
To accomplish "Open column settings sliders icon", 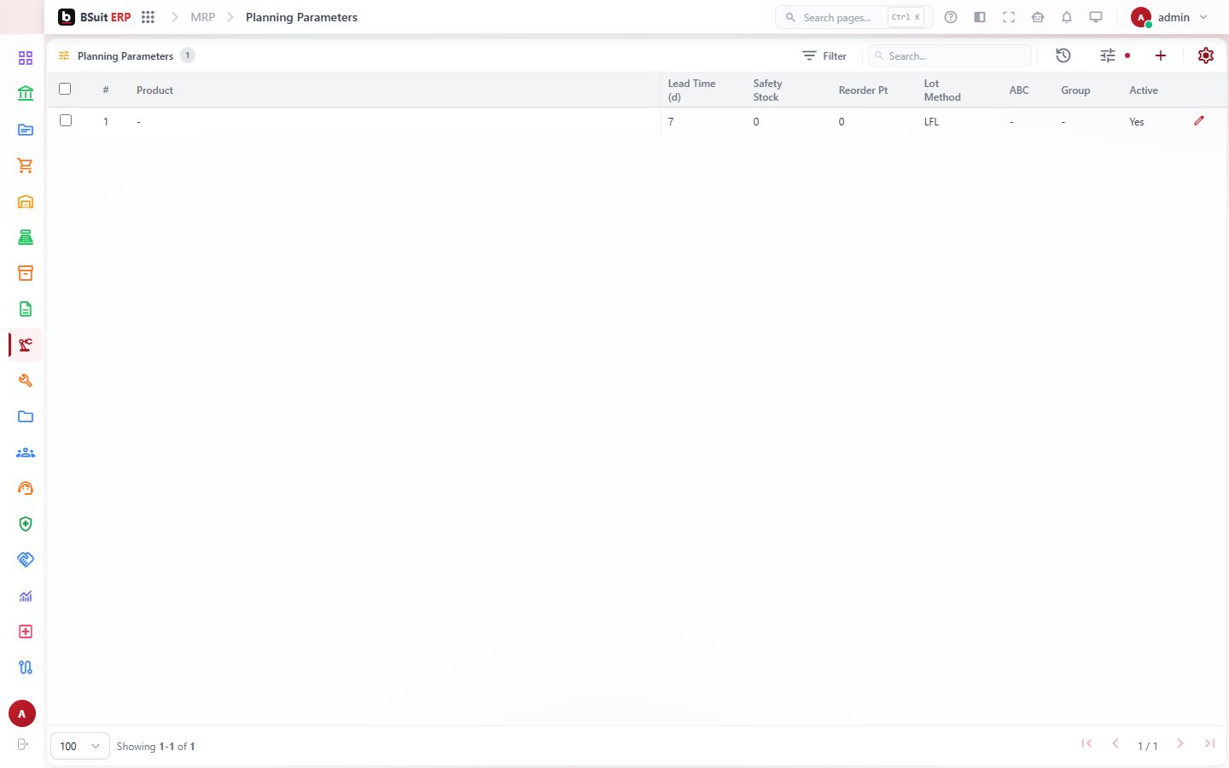I will (x=1108, y=55).
